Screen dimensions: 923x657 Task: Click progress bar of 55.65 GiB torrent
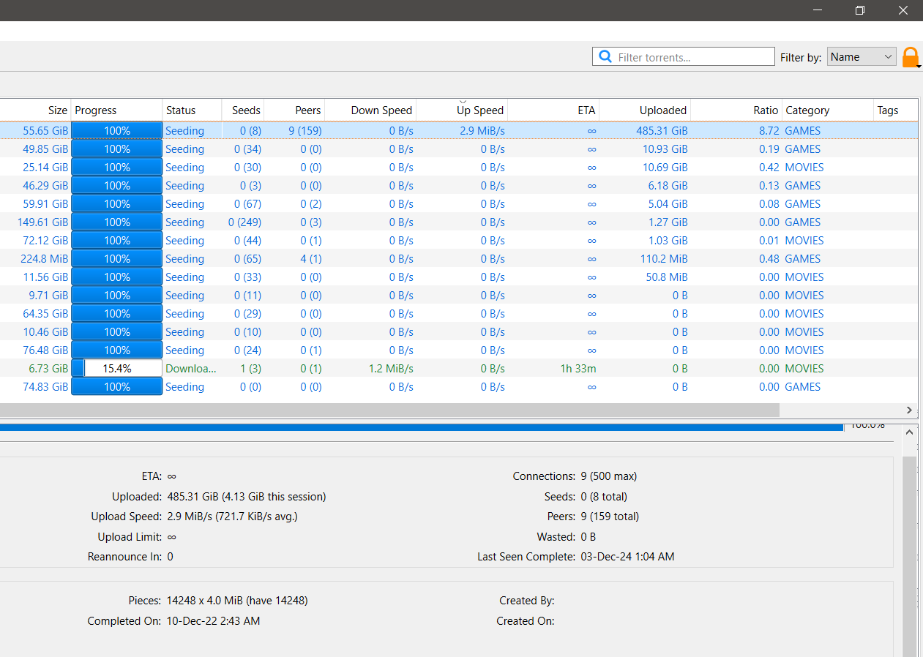[116, 131]
